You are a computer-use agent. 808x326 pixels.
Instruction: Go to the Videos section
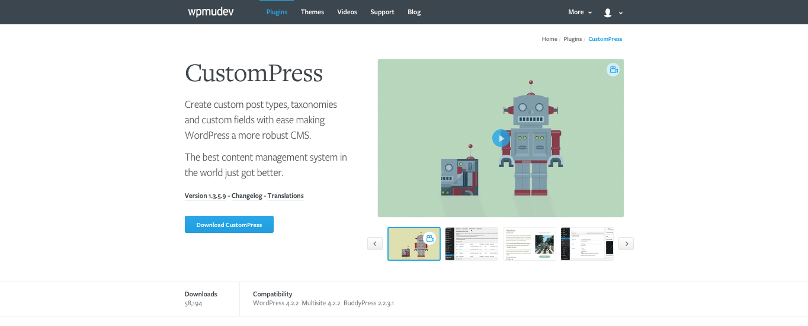point(347,12)
